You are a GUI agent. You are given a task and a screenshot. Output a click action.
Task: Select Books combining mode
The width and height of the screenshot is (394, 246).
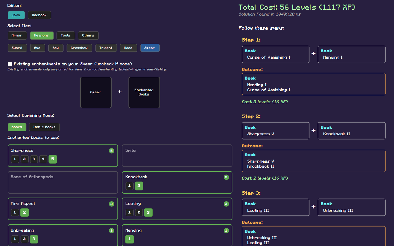tap(17, 127)
